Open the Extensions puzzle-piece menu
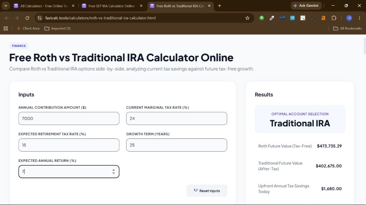 (334, 18)
